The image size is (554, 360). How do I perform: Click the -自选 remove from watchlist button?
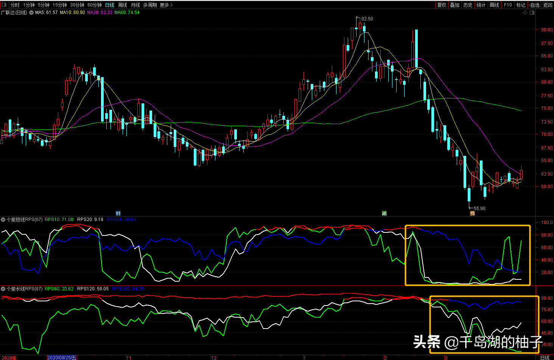534,5
